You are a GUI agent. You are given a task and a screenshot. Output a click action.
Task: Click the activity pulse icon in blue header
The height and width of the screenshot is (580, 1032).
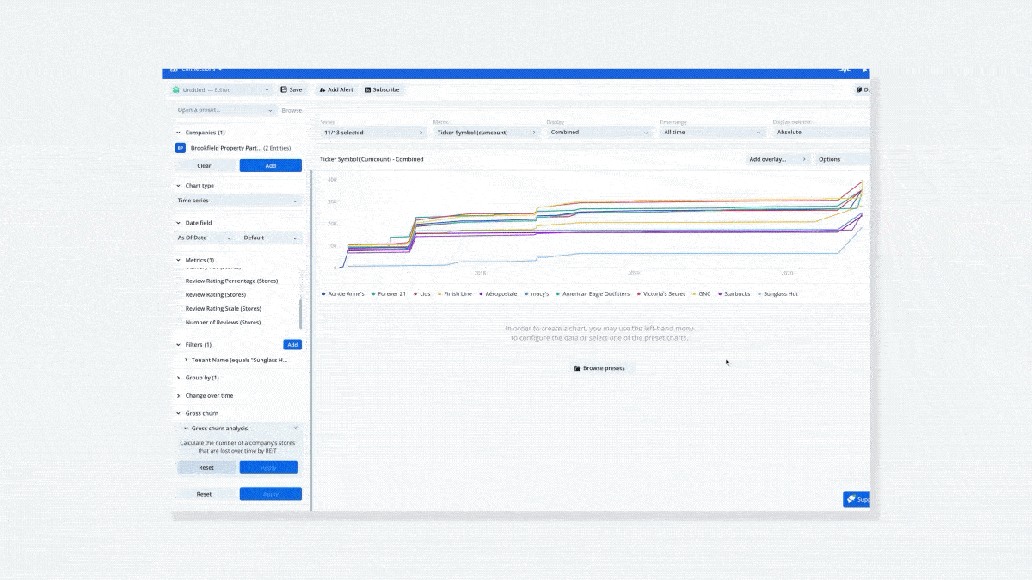click(845, 69)
